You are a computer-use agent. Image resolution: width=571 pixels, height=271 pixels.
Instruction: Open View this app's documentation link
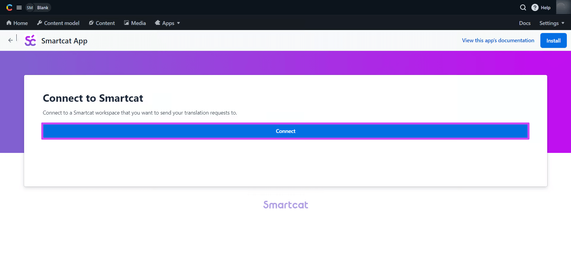click(498, 40)
